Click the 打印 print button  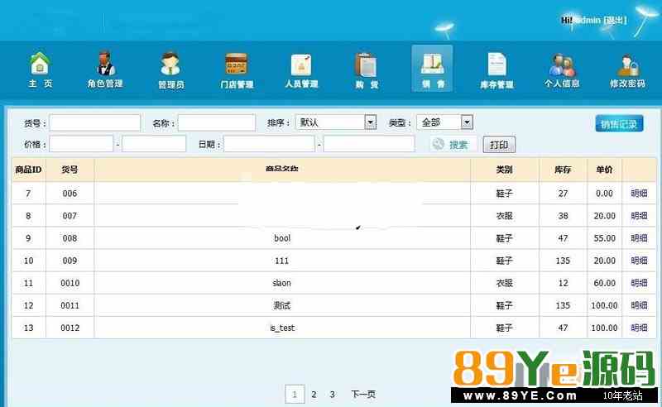coord(499,145)
